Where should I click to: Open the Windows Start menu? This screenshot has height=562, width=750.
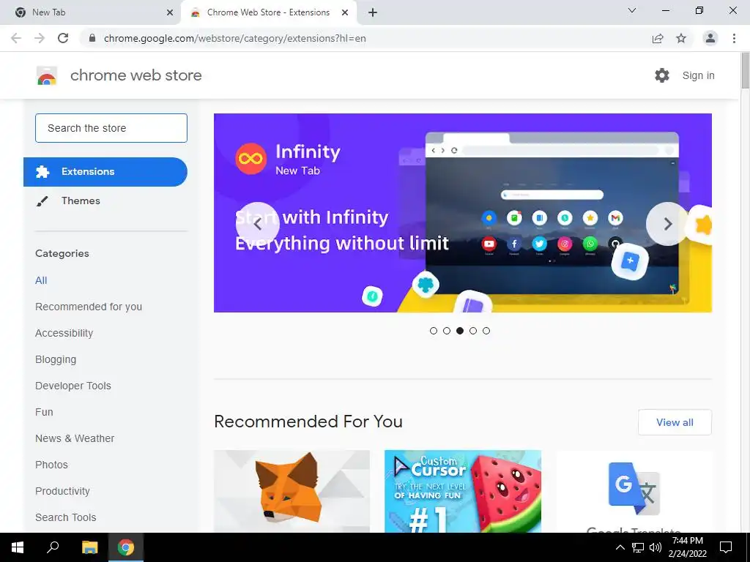[x=18, y=547]
